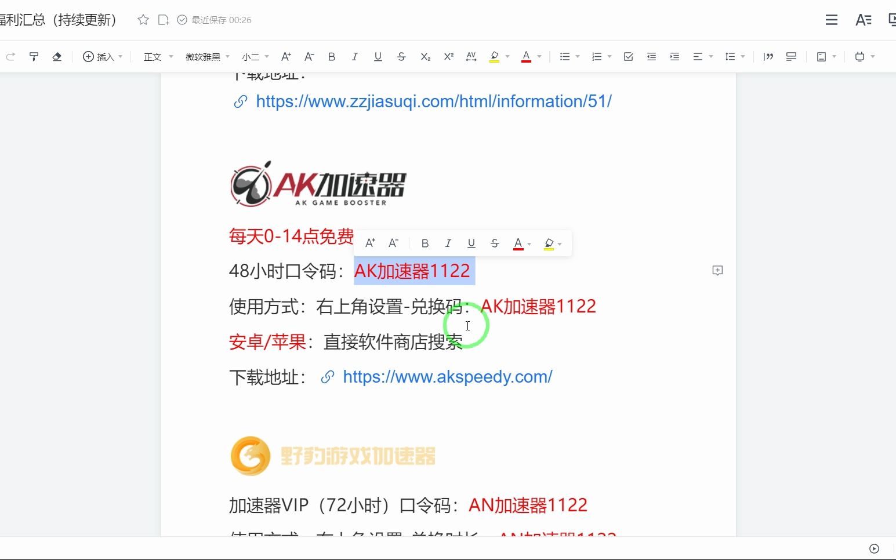Click the highlighted text AK加速器1122
Screen dimensions: 896x560
pyautogui.click(x=412, y=271)
